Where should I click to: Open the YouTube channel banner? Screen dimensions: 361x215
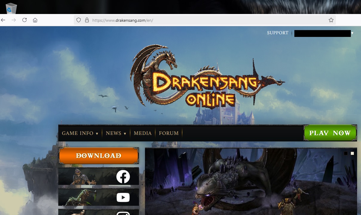click(x=99, y=197)
